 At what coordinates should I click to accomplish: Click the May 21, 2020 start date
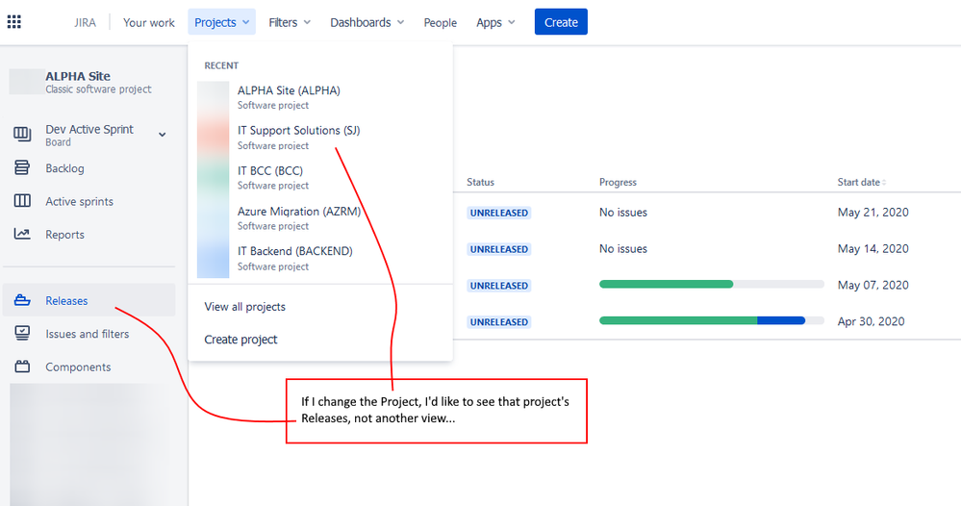click(x=872, y=213)
